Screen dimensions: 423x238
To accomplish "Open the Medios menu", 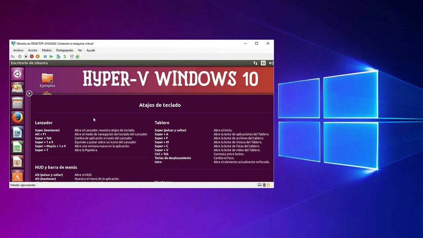I will pos(47,50).
